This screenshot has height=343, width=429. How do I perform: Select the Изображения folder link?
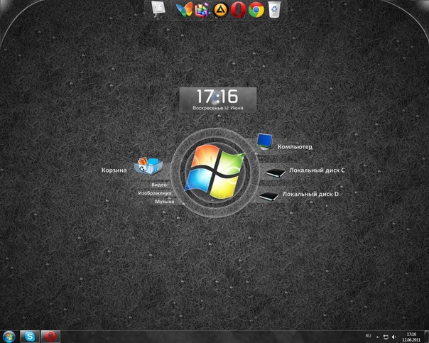154,193
